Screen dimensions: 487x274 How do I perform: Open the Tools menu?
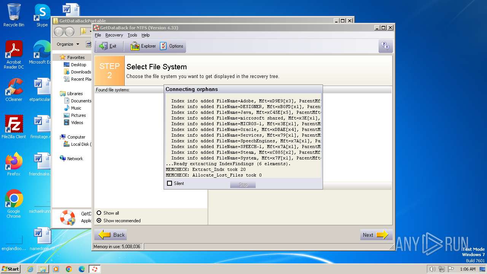(x=132, y=35)
